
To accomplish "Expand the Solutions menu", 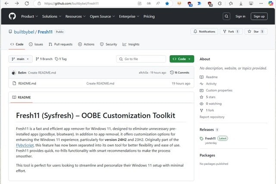I will coord(52,16).
